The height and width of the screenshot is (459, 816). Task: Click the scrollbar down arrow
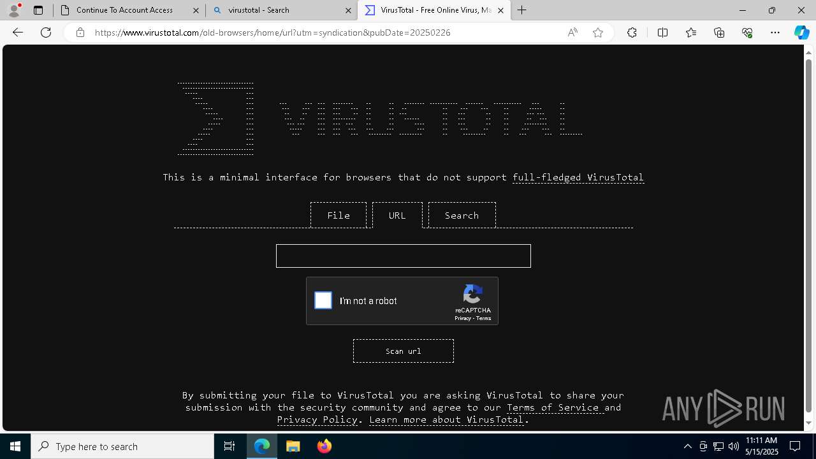coord(809,423)
